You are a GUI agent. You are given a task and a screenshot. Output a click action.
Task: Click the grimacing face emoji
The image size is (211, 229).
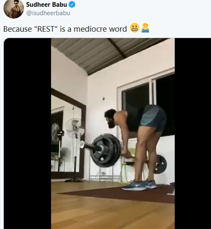(x=134, y=28)
